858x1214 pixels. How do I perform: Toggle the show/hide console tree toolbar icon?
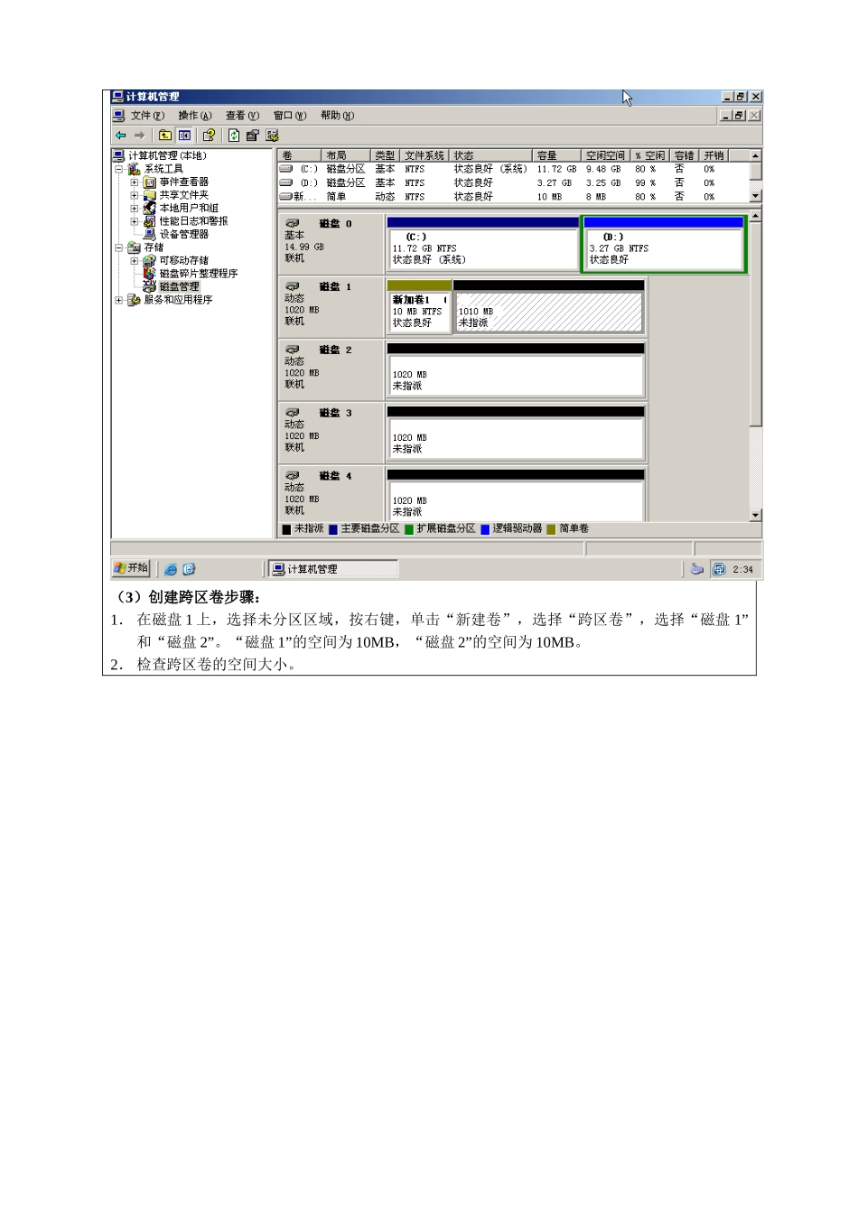point(184,135)
